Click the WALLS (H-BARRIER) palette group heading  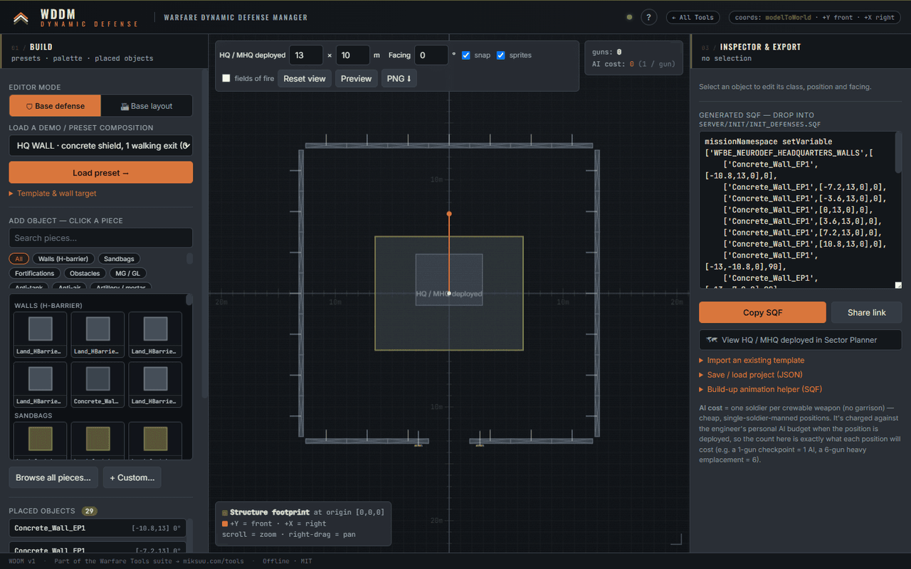tap(48, 305)
